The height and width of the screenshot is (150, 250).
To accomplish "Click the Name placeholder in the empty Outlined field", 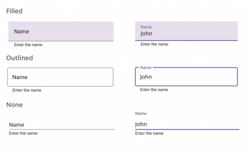I will coord(20,77).
